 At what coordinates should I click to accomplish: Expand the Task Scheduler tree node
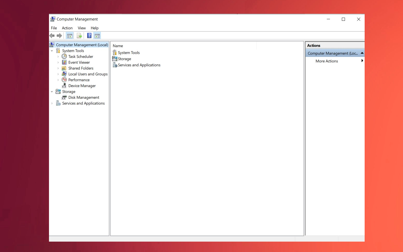[x=58, y=57]
